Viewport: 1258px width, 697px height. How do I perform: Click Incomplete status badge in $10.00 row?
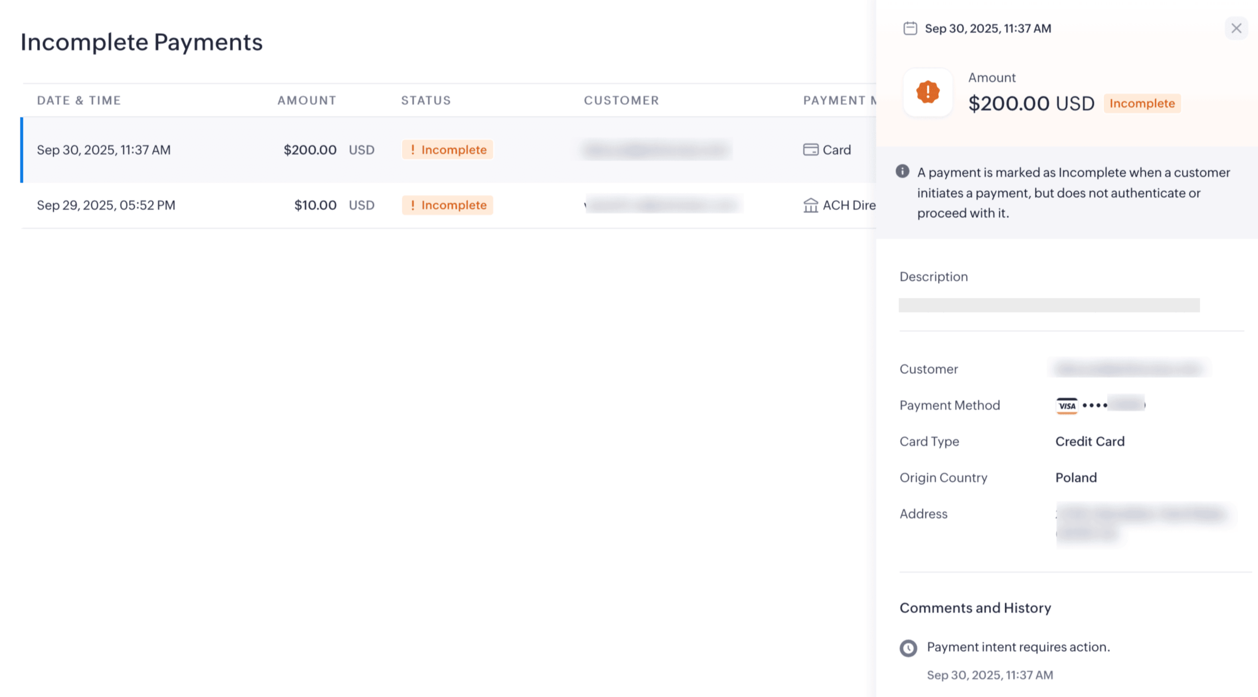coord(447,205)
